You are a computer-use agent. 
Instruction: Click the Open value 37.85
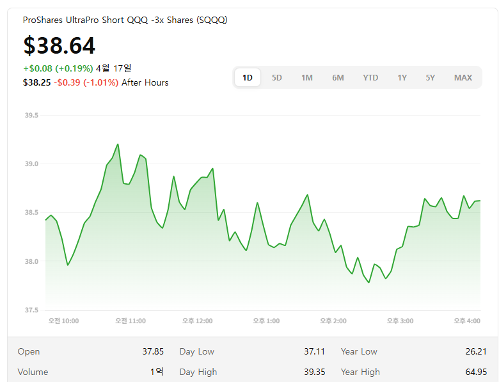click(x=153, y=351)
